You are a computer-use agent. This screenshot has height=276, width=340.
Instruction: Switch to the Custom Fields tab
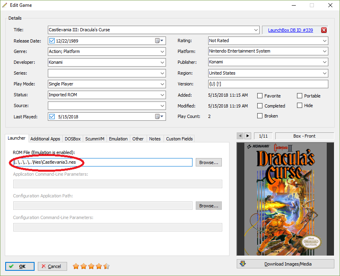[179, 139]
